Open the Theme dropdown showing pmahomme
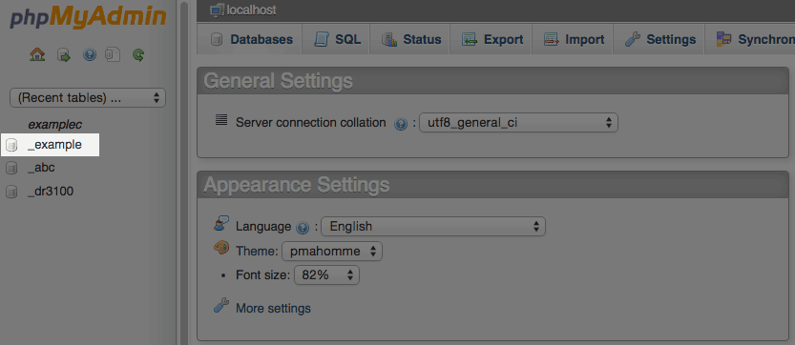Screen dimensions: 795x345 332,251
